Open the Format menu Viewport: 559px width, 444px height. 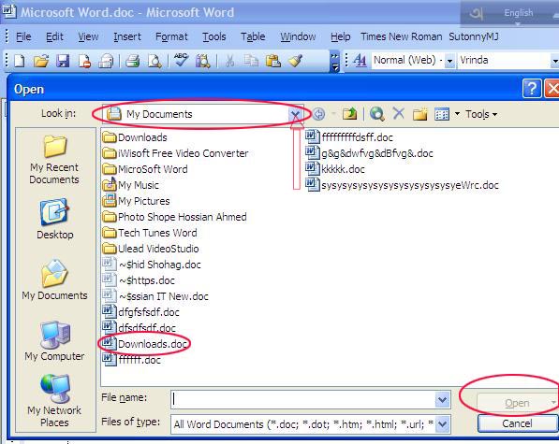point(171,36)
